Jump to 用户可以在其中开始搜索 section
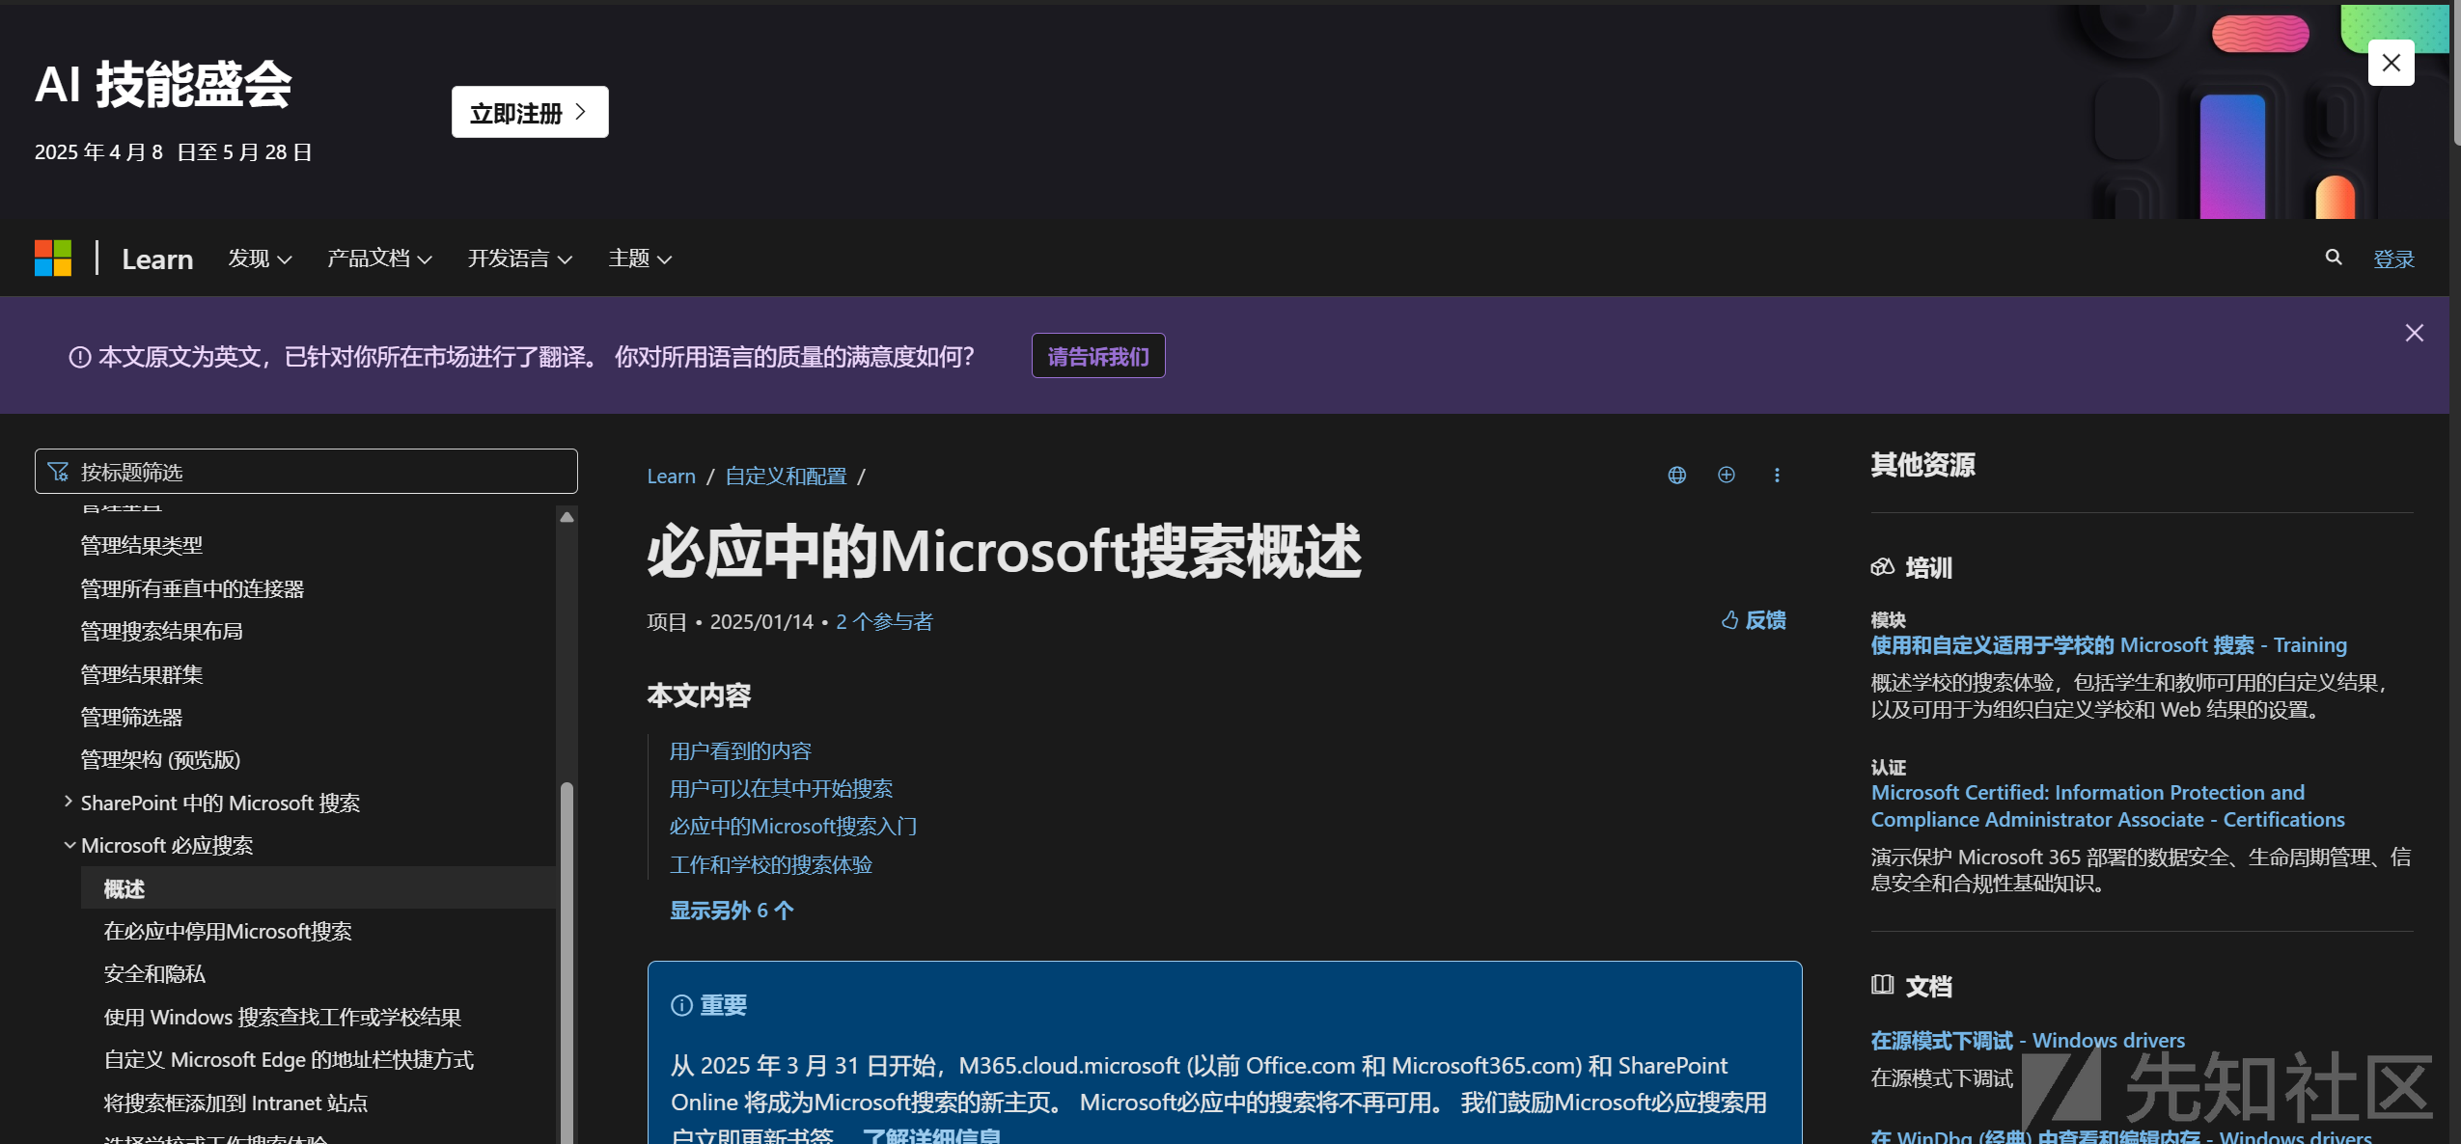Viewport: 2461px width, 1144px height. tap(781, 789)
